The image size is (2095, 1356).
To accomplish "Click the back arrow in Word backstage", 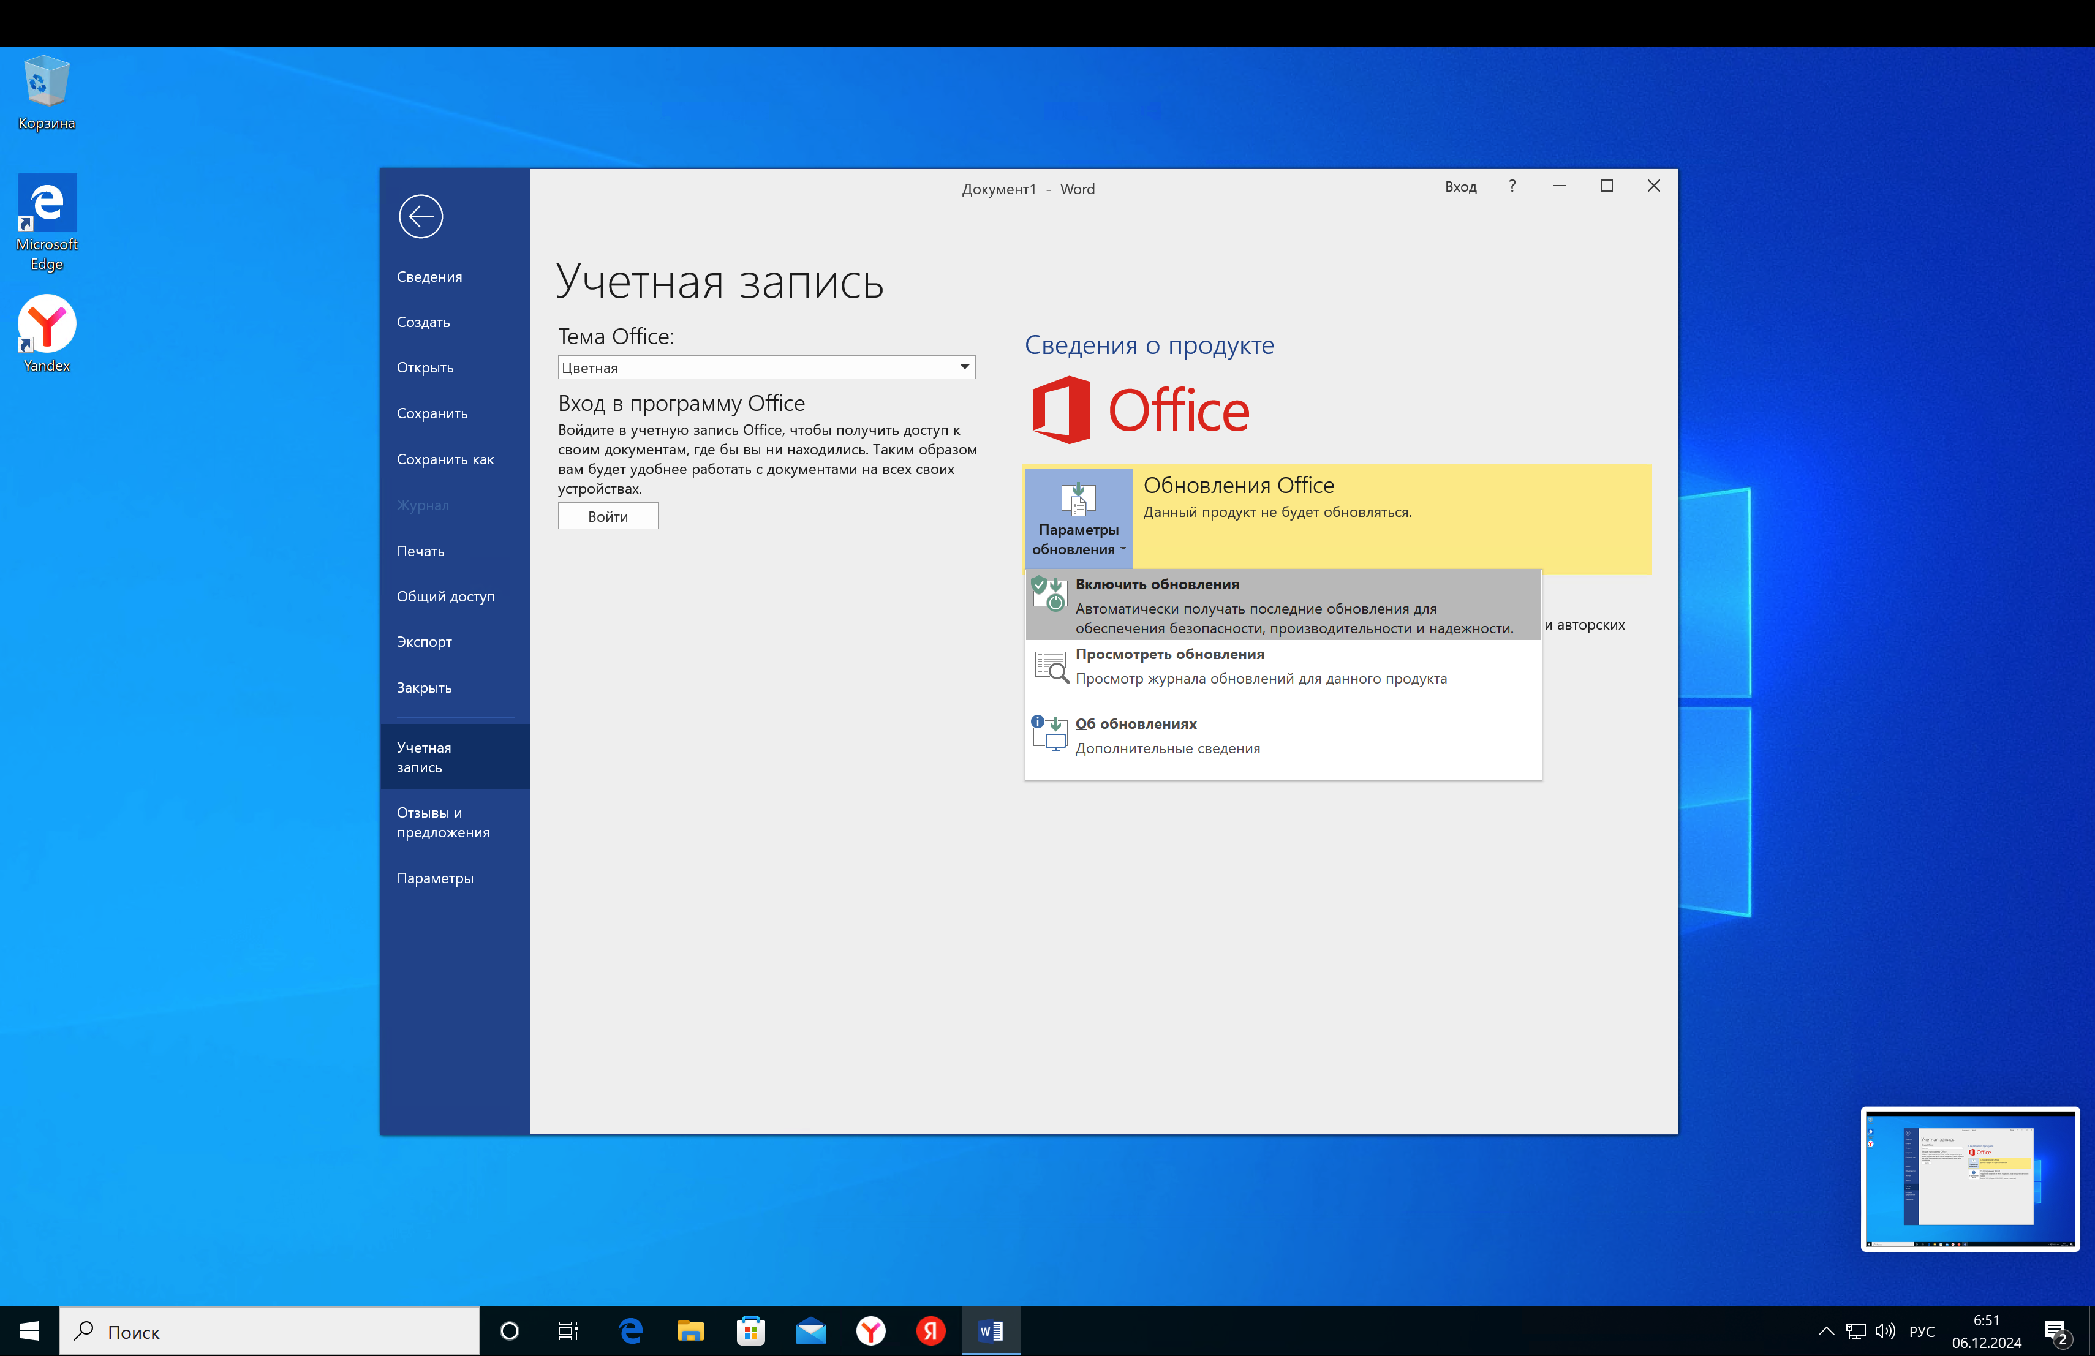I will [420, 216].
